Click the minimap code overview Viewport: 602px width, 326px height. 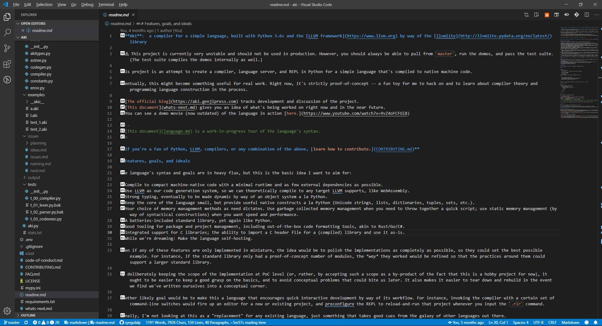(579, 72)
